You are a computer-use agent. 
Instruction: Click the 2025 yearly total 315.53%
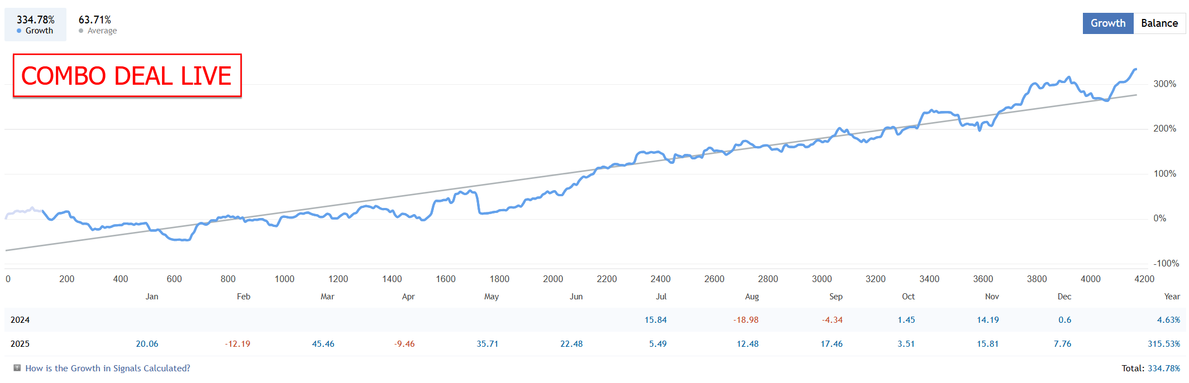[1163, 344]
